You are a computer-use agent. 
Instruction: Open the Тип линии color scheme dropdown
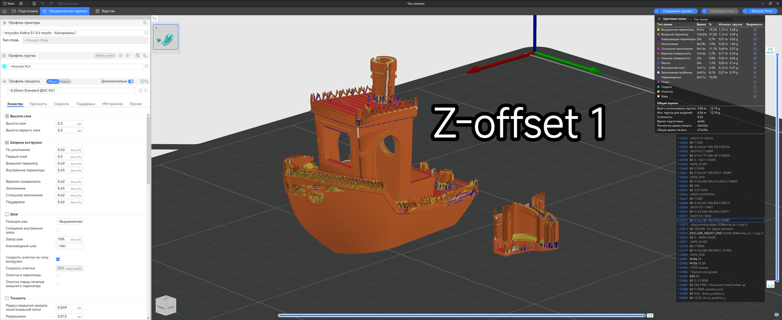pyautogui.click(x=711, y=19)
